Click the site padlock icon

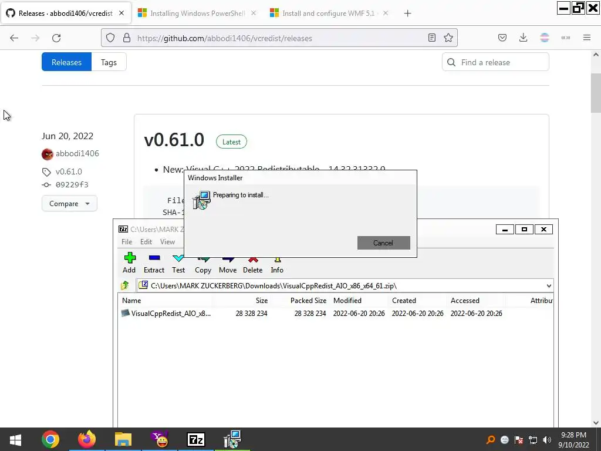click(127, 38)
